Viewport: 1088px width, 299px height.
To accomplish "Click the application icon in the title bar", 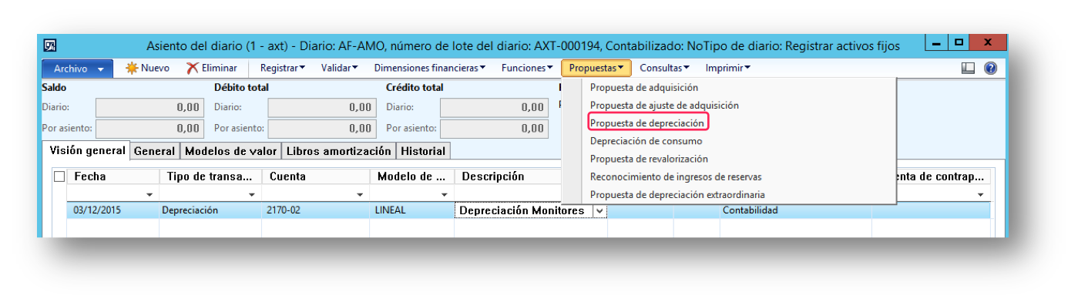I will [x=49, y=45].
